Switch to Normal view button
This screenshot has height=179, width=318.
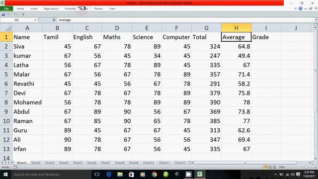tap(265, 167)
